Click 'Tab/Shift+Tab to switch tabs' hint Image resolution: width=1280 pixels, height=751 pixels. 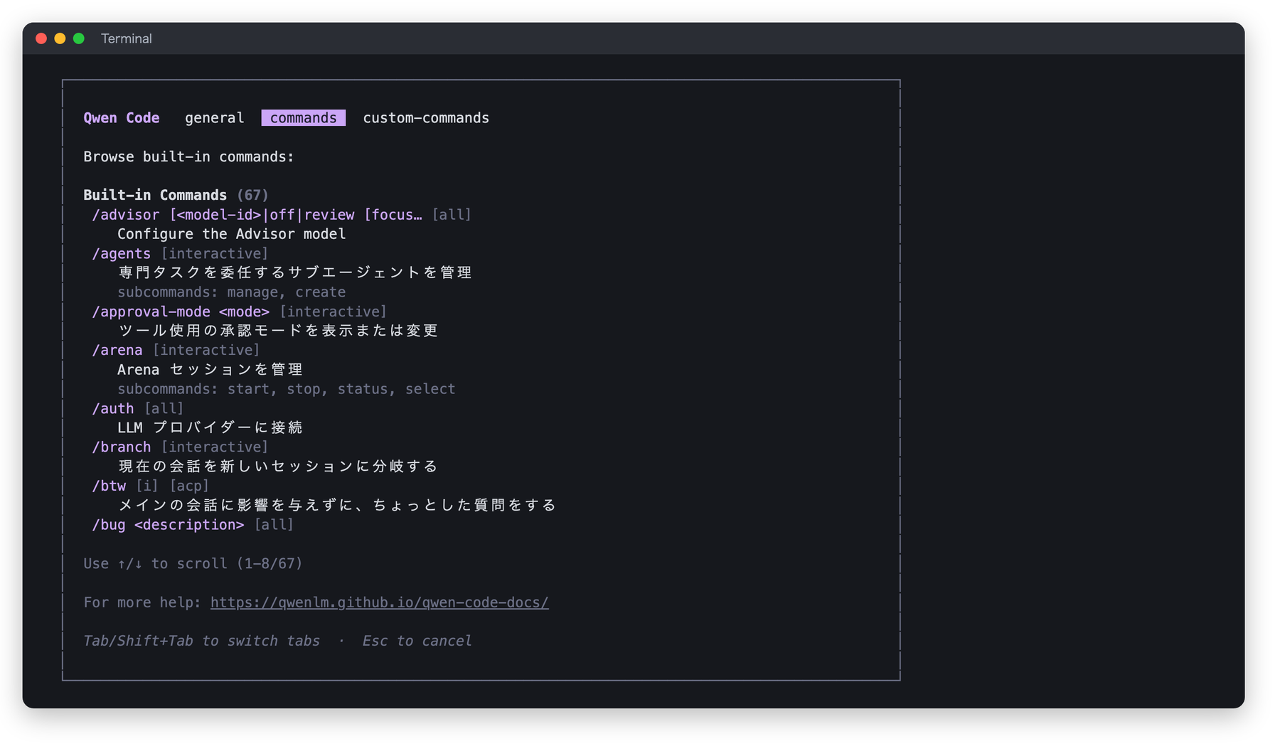click(x=201, y=641)
